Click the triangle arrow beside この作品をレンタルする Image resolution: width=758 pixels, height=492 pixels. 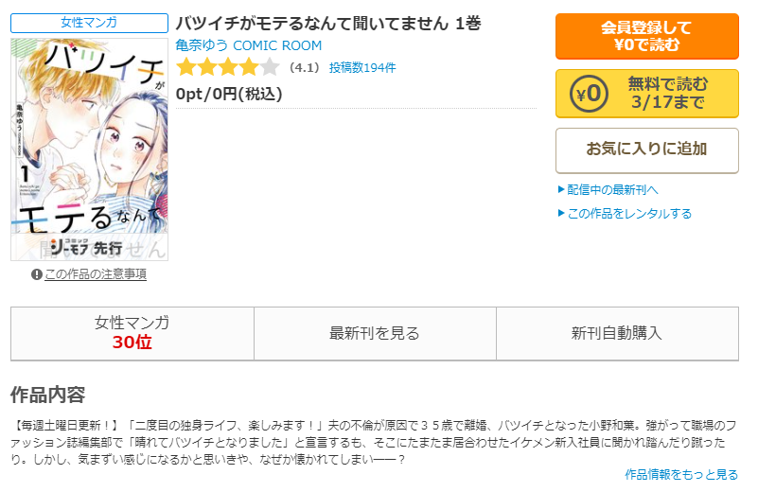click(561, 213)
